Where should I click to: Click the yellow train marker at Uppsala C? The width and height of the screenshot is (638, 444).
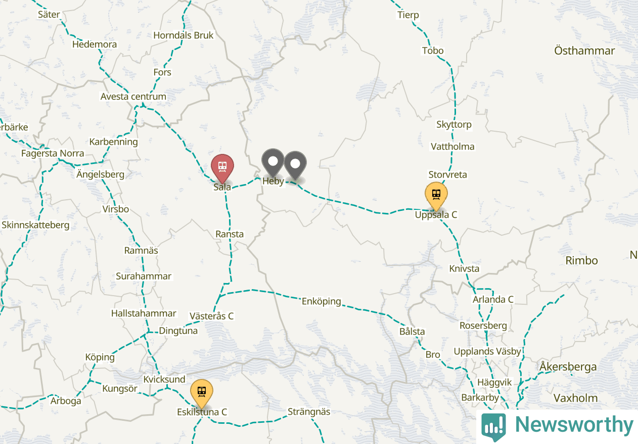tap(436, 196)
